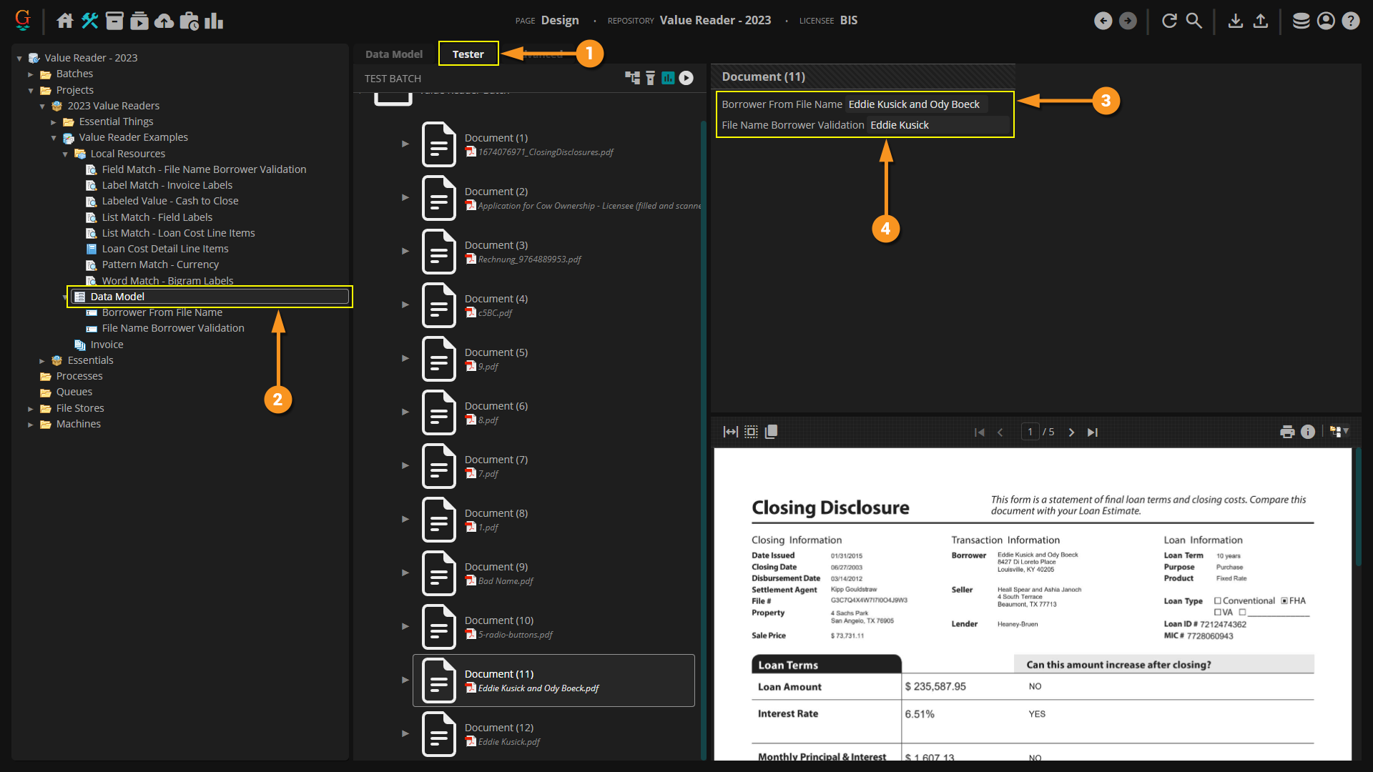Open the cloud upload icon in toolbar
The height and width of the screenshot is (772, 1373).
pos(164,21)
